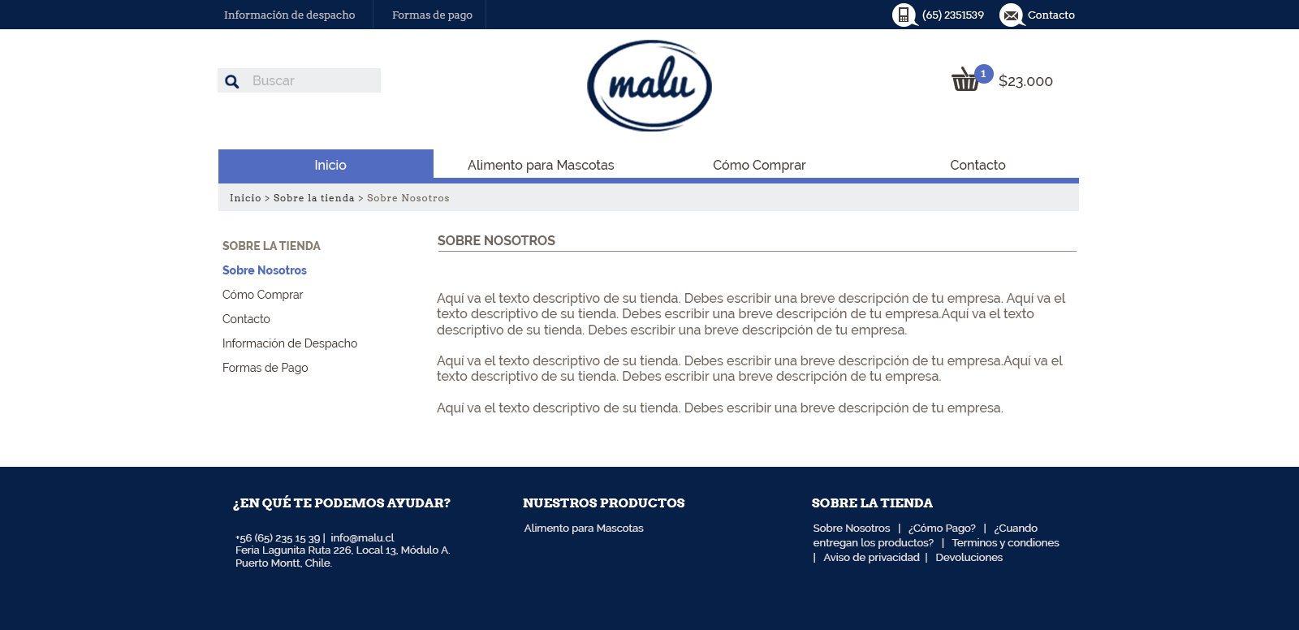Open Formas de pago top link

[432, 15]
